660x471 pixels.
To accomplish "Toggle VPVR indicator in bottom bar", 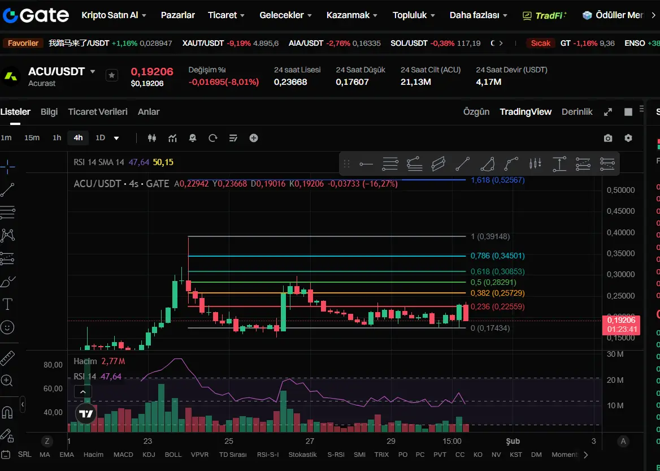I will tap(199, 455).
